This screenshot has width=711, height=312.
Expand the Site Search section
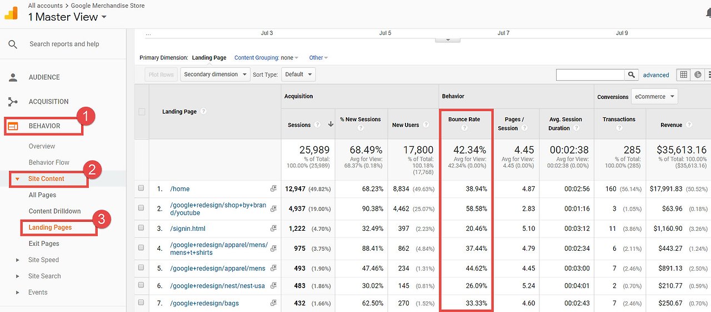17,276
